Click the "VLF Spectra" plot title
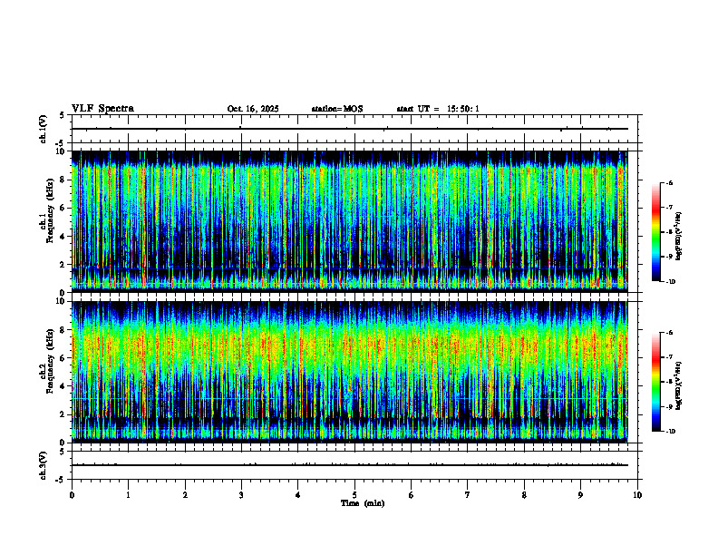The width and height of the screenshot is (718, 555). [102, 109]
